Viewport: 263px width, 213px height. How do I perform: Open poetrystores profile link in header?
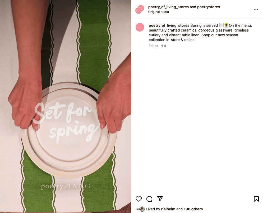[x=209, y=7]
